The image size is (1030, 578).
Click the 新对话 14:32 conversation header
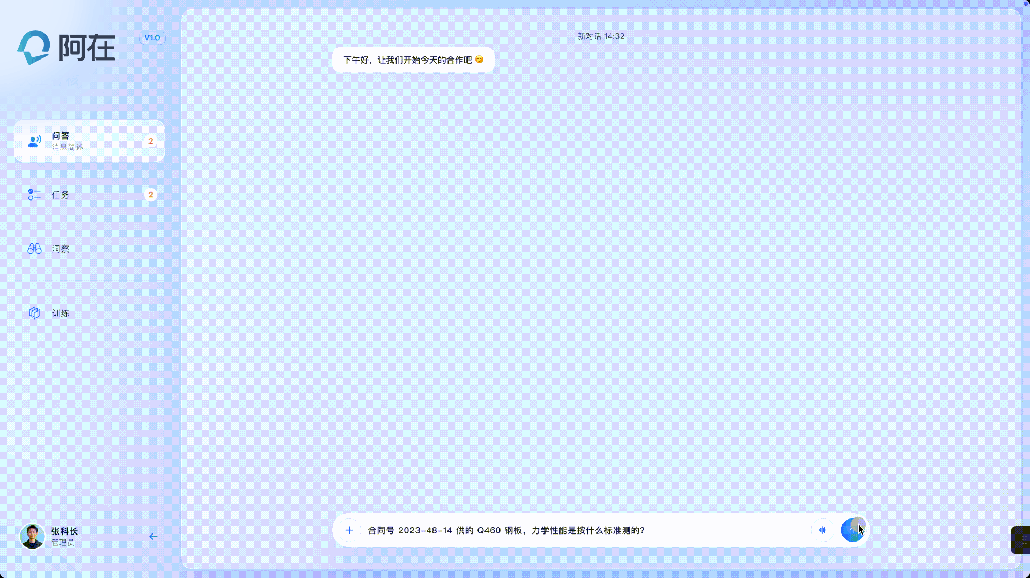pos(600,36)
